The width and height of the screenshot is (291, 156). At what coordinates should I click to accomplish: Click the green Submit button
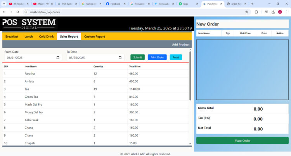coord(137,57)
